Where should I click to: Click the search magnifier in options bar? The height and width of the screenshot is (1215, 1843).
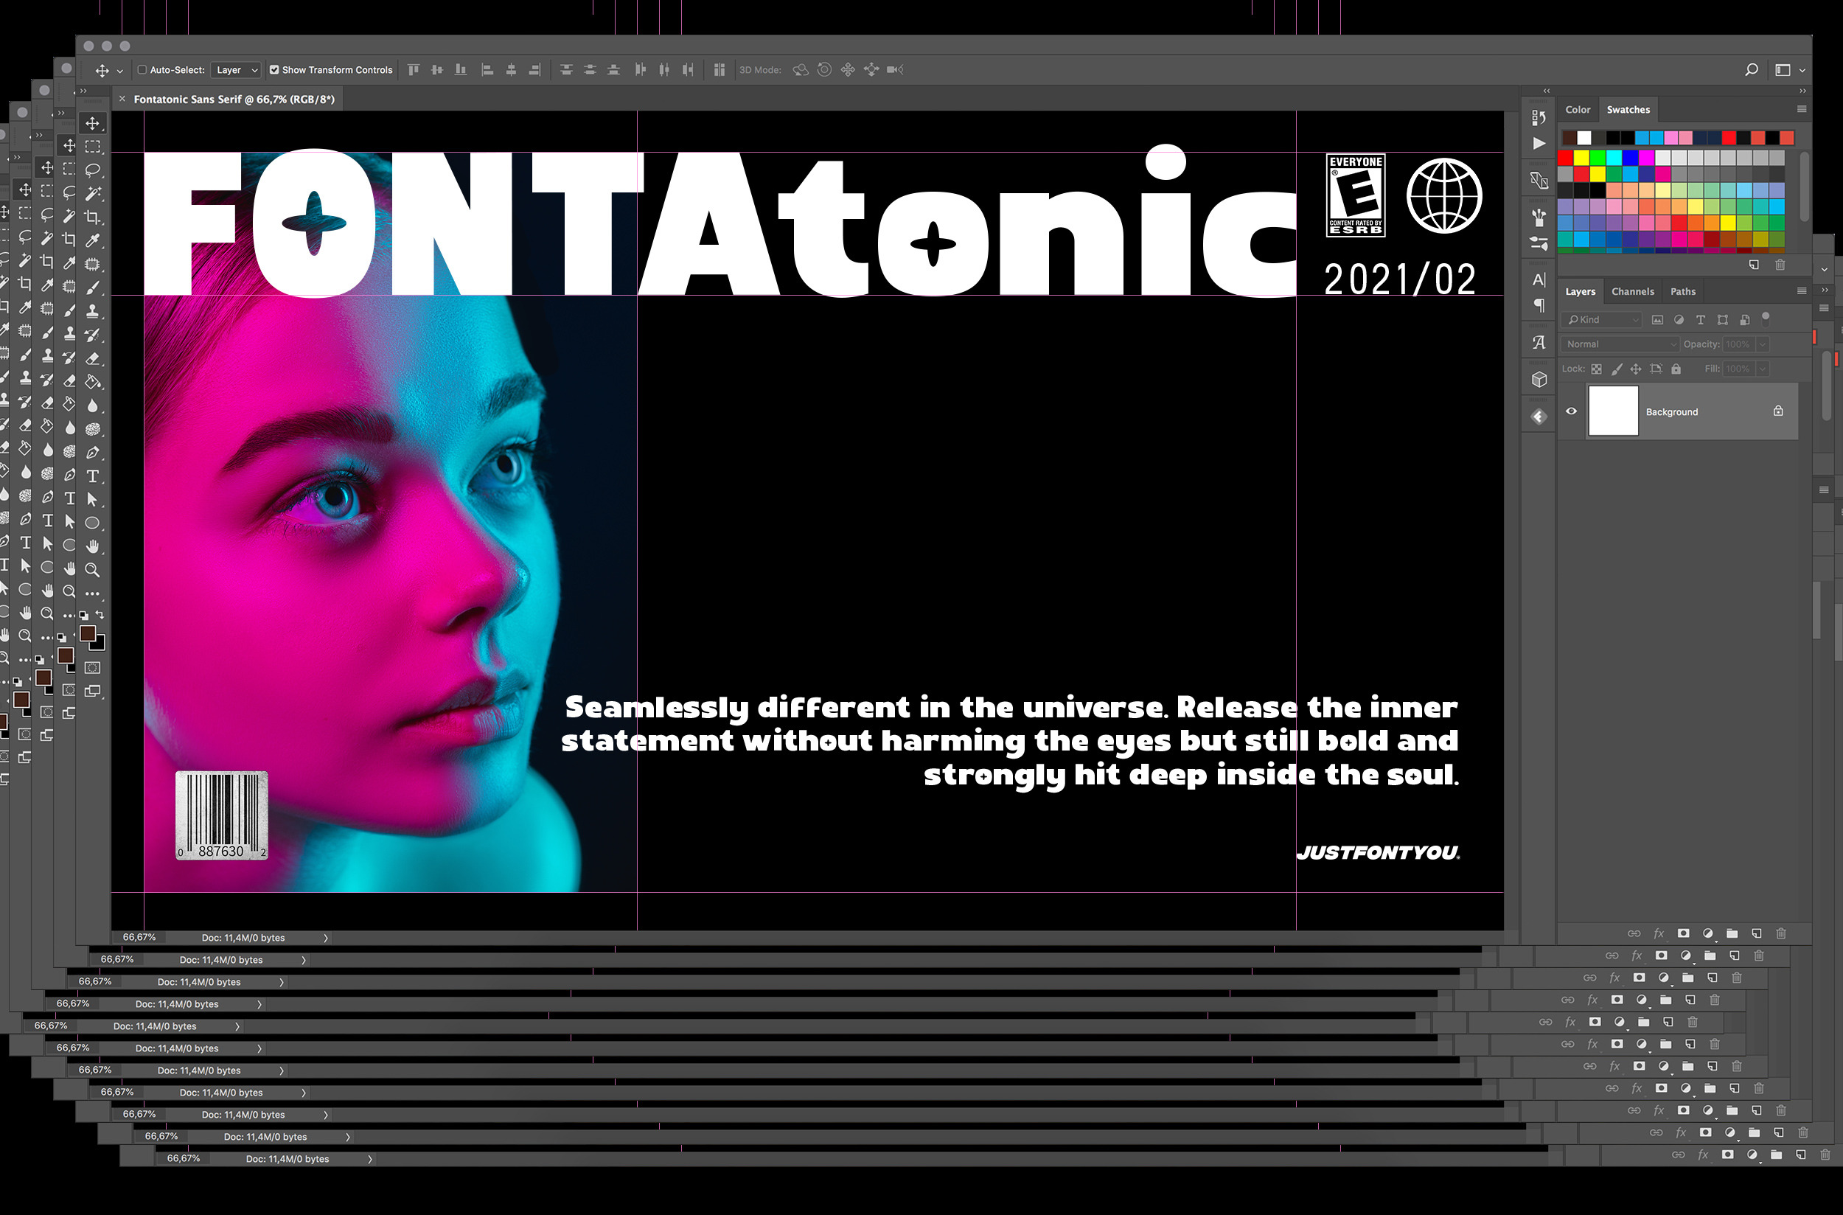[x=1751, y=70]
